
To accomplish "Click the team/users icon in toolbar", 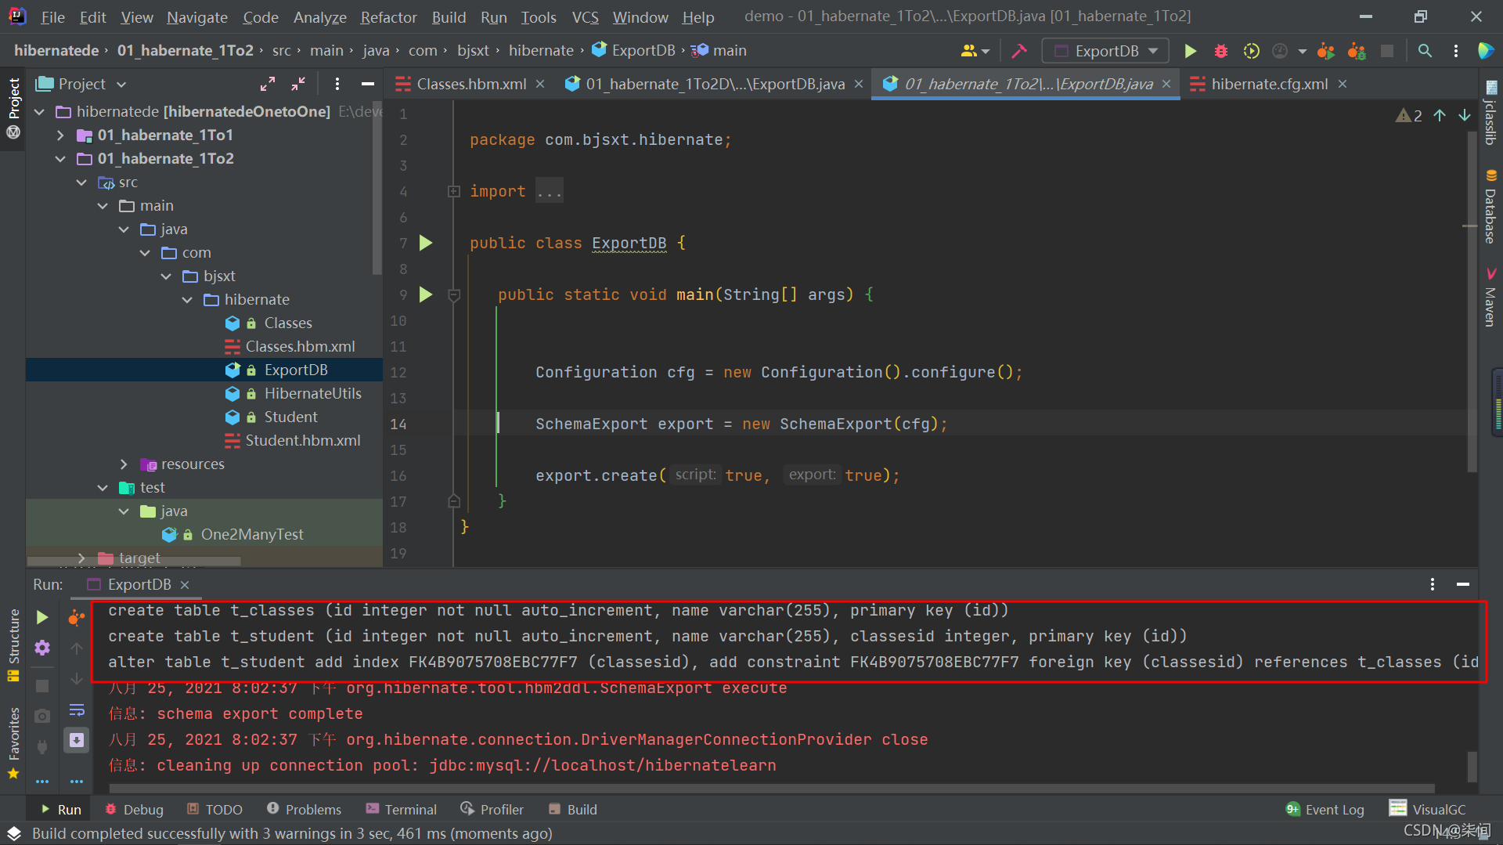I will [975, 51].
